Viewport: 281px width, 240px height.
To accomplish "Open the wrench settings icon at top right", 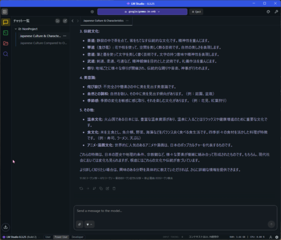I will tap(276, 12).
